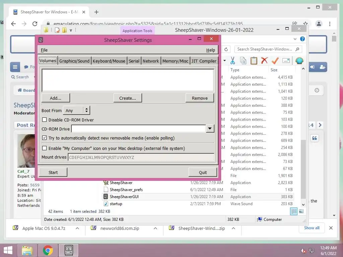The image size is (343, 257).
Task: Switch to the Graphics/Sound tab
Action: [74, 61]
